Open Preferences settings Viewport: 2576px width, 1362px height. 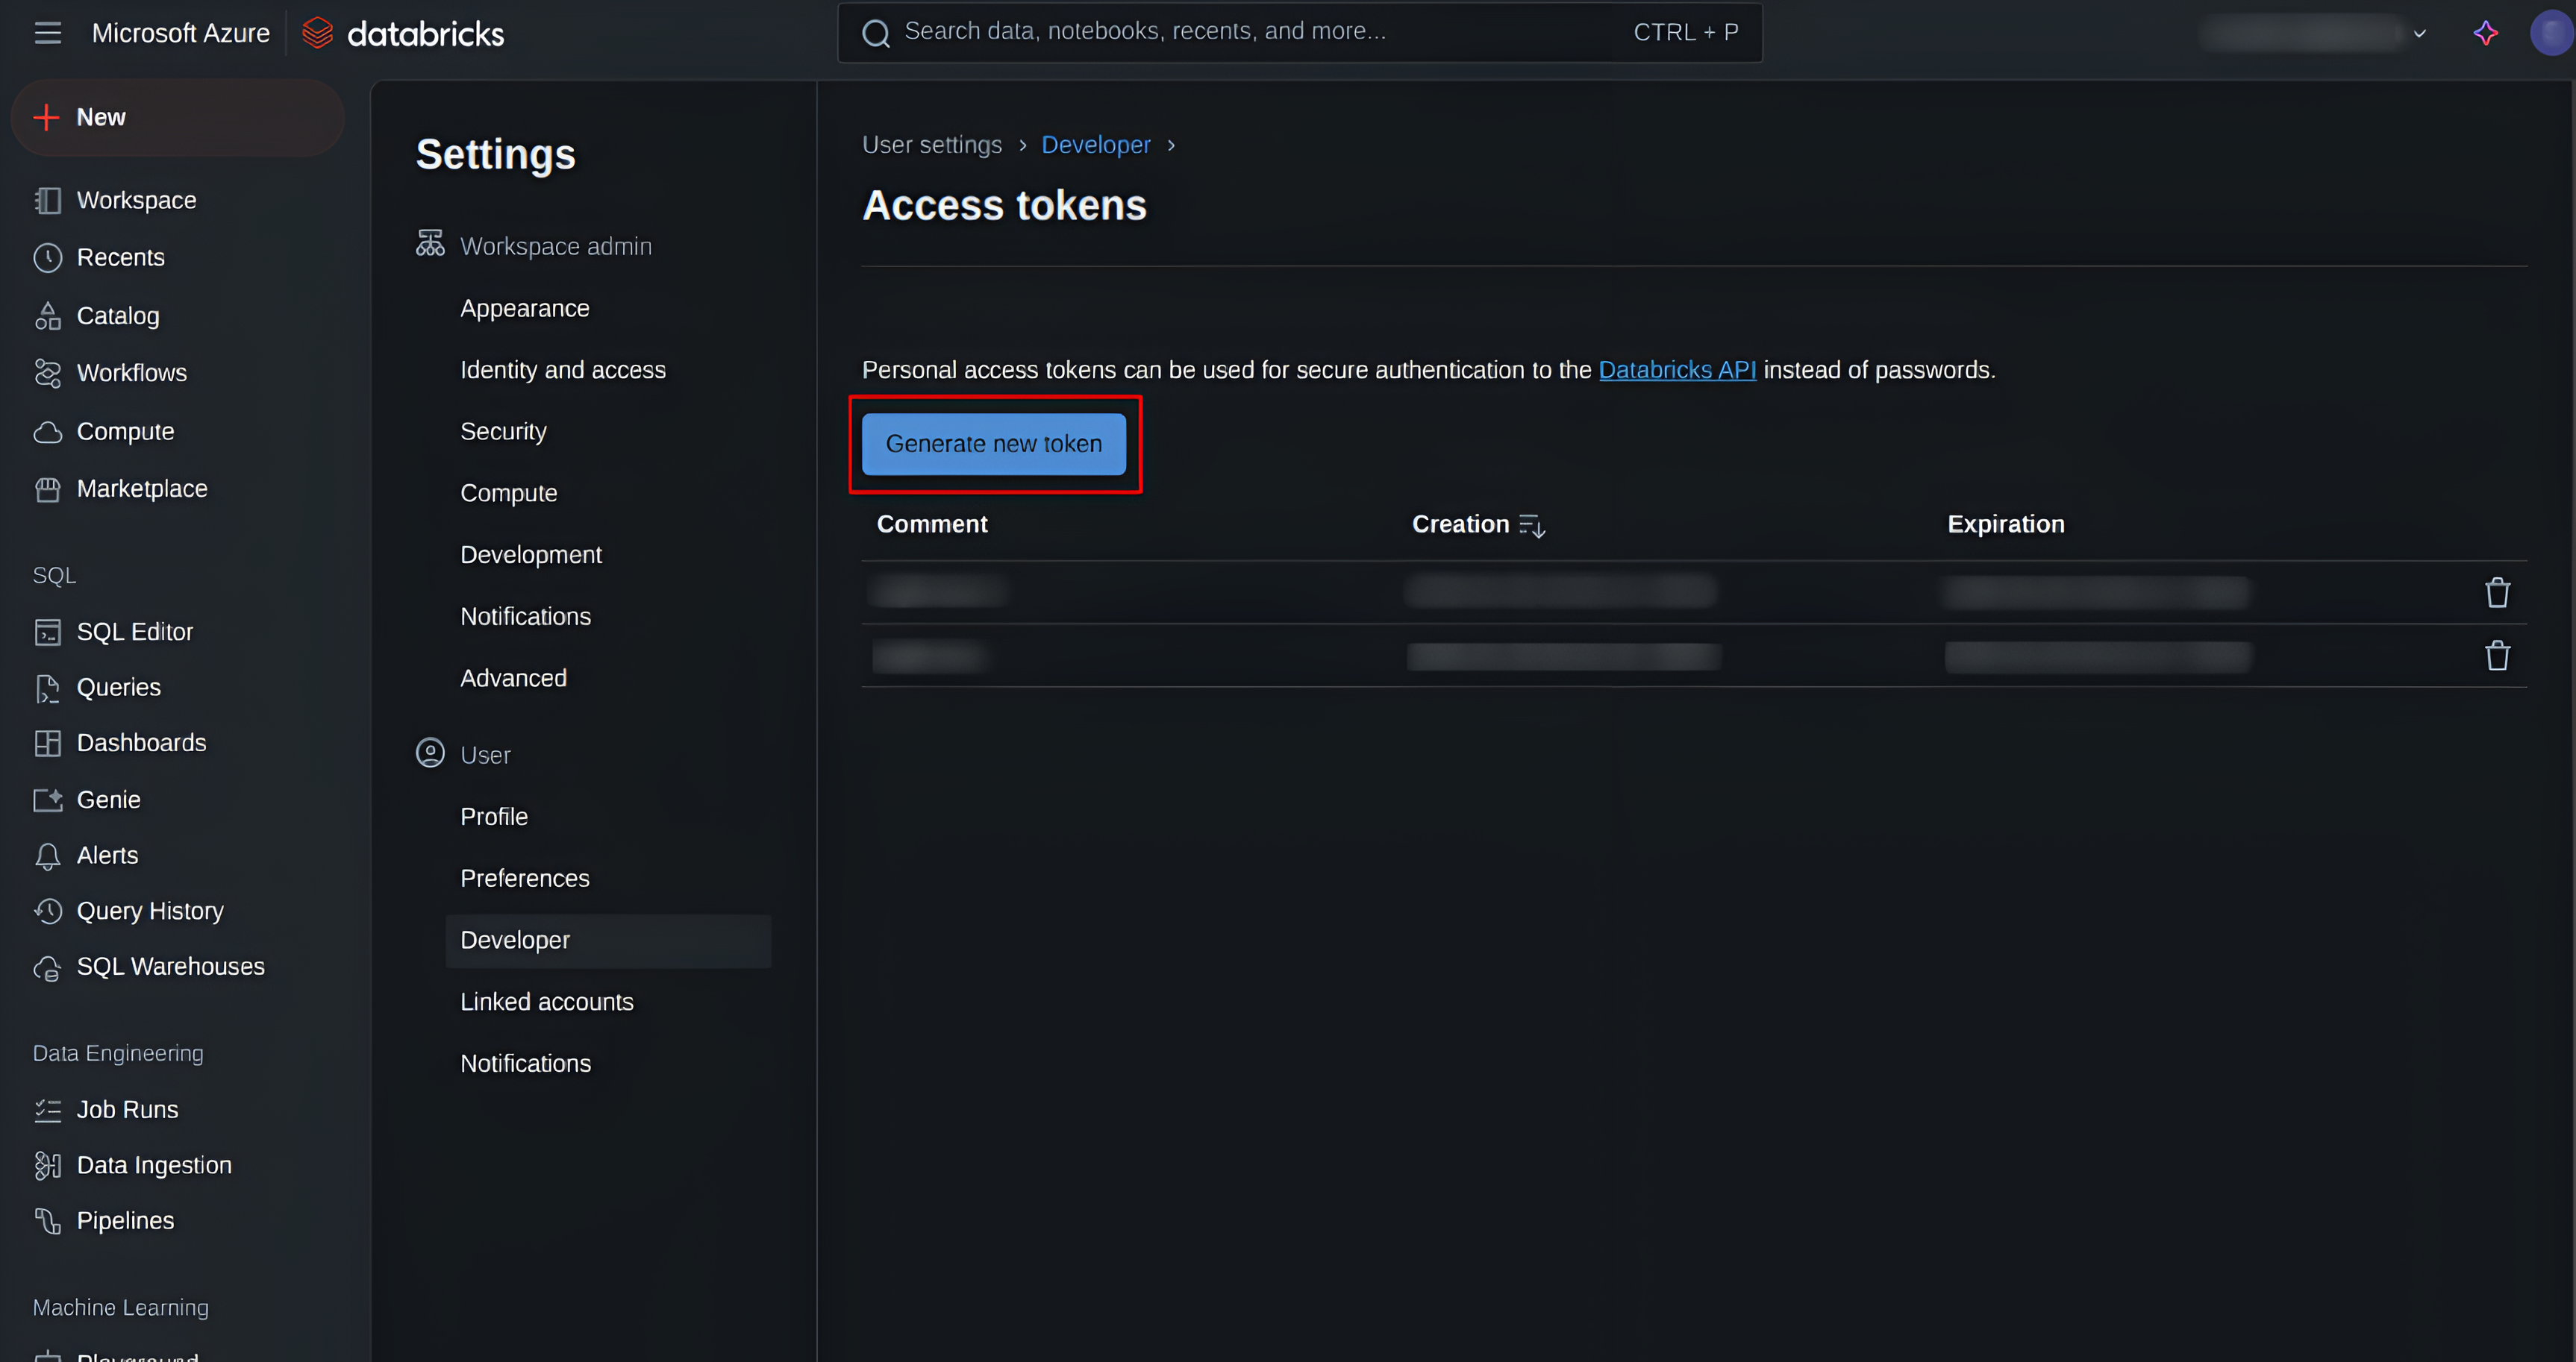pos(524,879)
